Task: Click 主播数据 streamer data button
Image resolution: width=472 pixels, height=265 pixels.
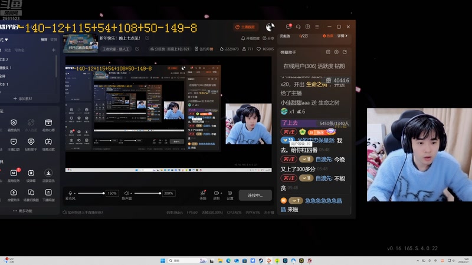Action: pyautogui.click(x=245, y=27)
